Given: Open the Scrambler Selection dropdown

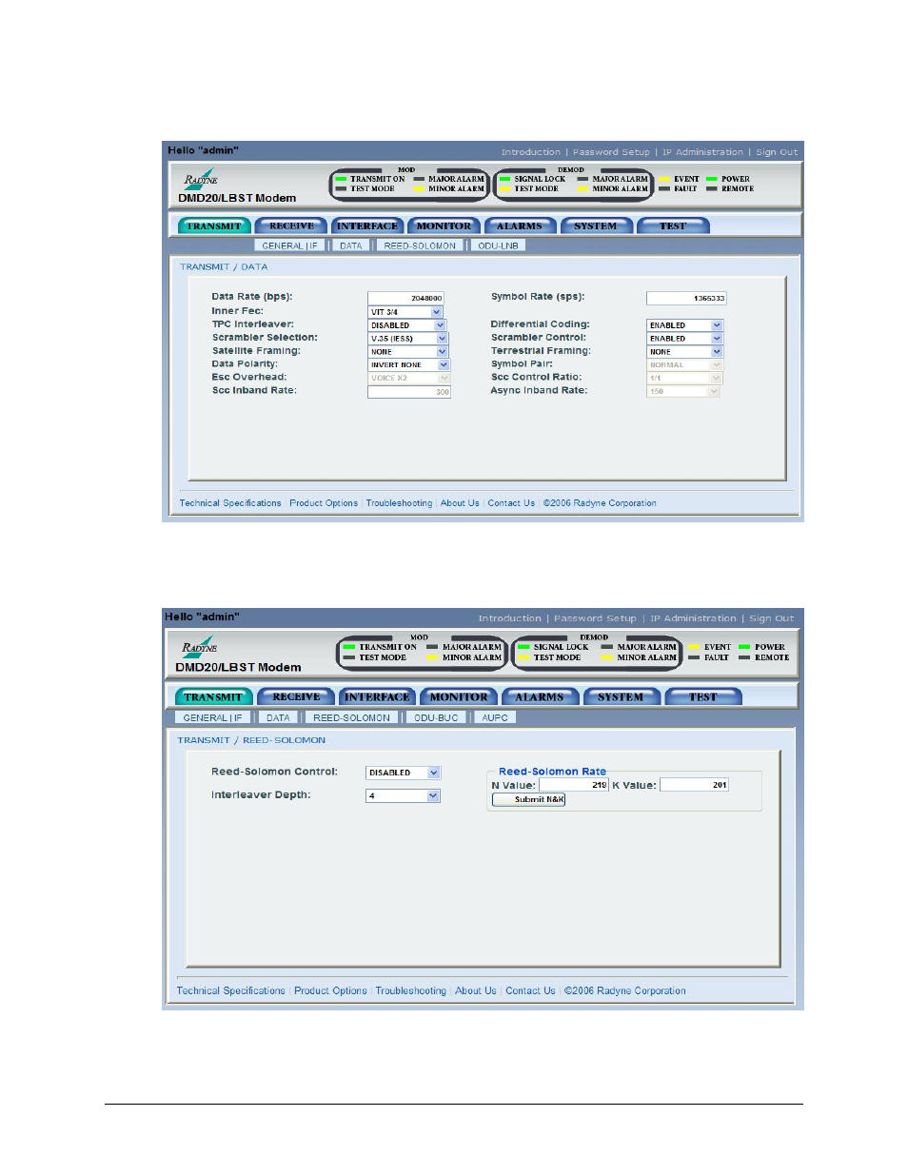Looking at the screenshot, I should click(x=407, y=339).
